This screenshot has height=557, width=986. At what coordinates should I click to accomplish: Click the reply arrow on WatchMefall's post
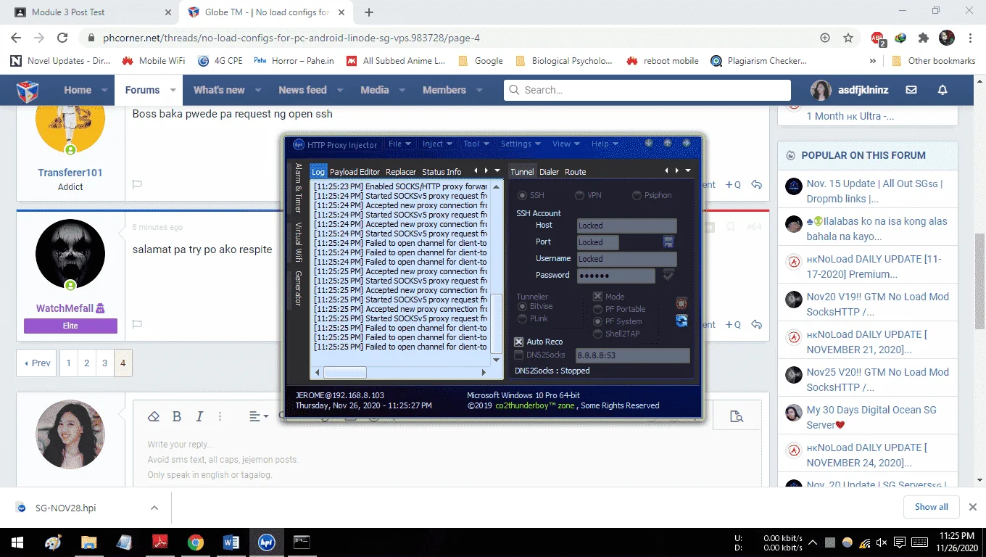(756, 324)
